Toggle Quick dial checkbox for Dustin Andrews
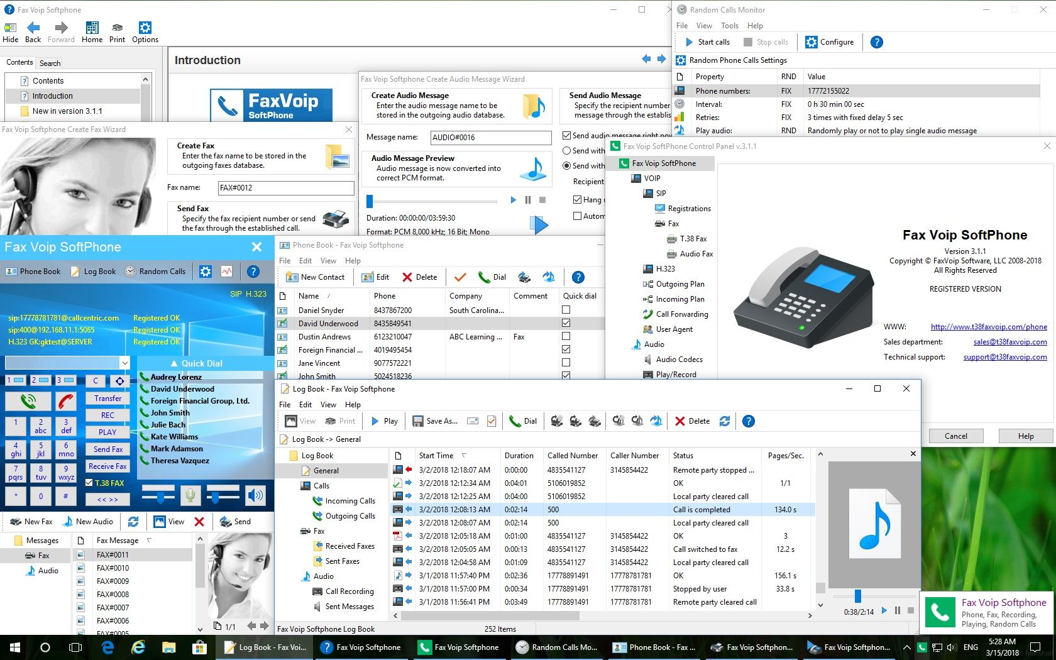The height and width of the screenshot is (660, 1056). coord(566,336)
